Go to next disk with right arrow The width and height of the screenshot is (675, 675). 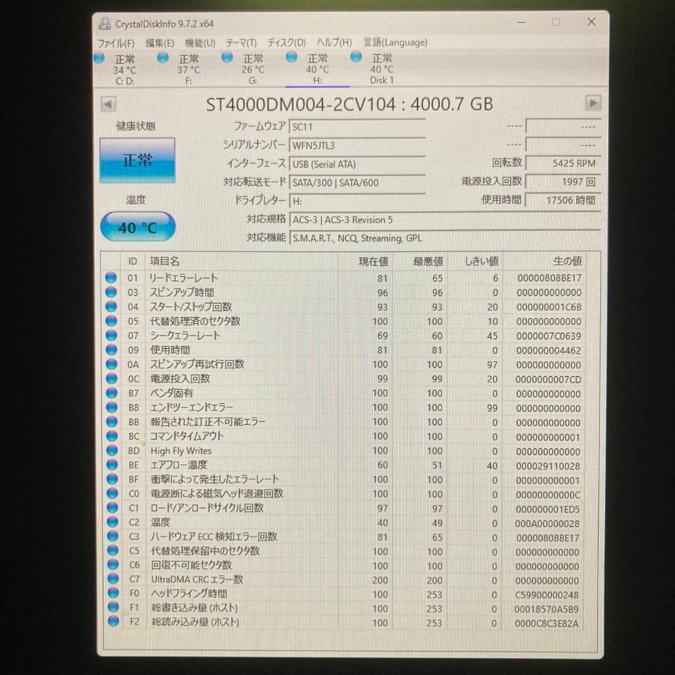click(593, 103)
